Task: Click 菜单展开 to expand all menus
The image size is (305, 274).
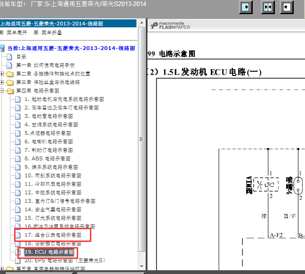Action: click(x=17, y=33)
